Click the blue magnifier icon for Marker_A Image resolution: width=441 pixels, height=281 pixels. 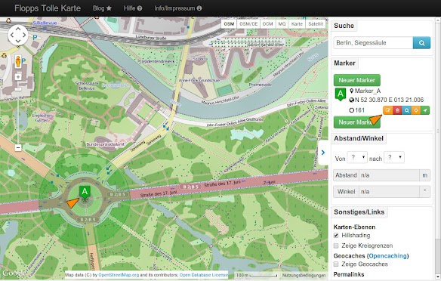click(406, 110)
